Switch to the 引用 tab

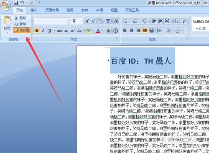point(70,10)
